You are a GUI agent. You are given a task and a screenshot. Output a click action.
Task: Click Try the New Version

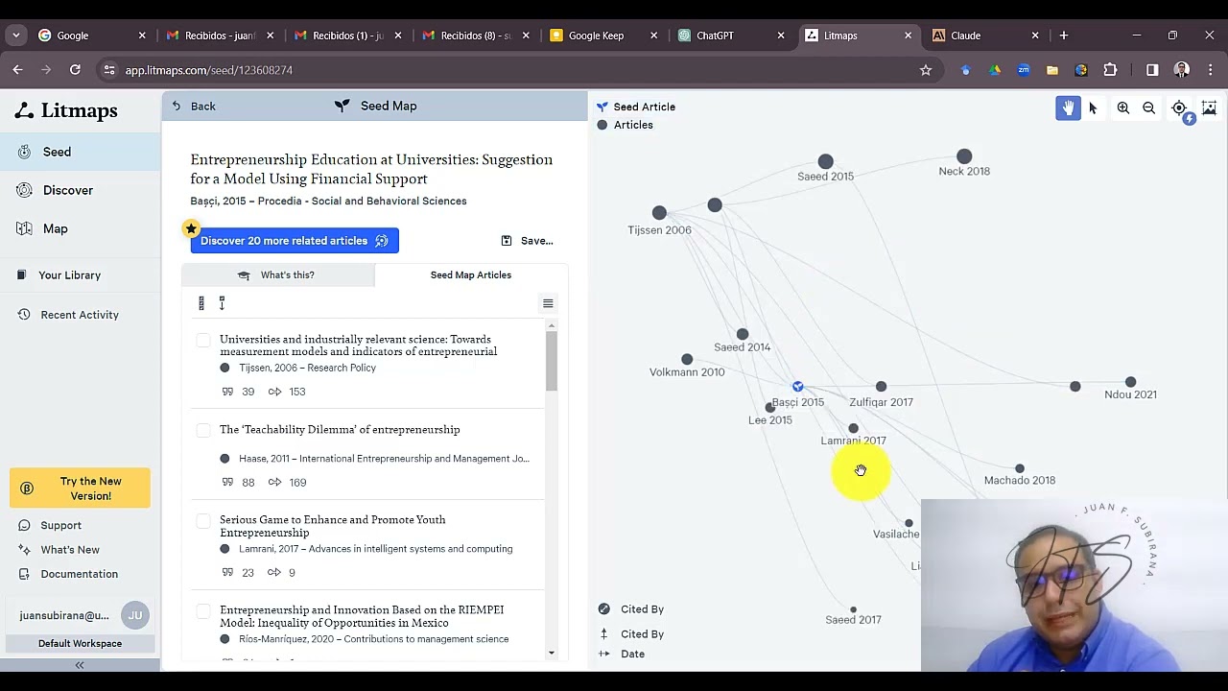pyautogui.click(x=81, y=488)
